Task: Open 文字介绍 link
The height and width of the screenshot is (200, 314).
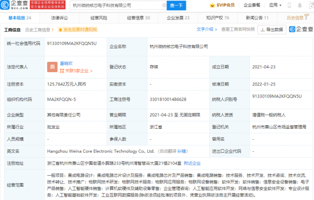Action: pos(207,29)
